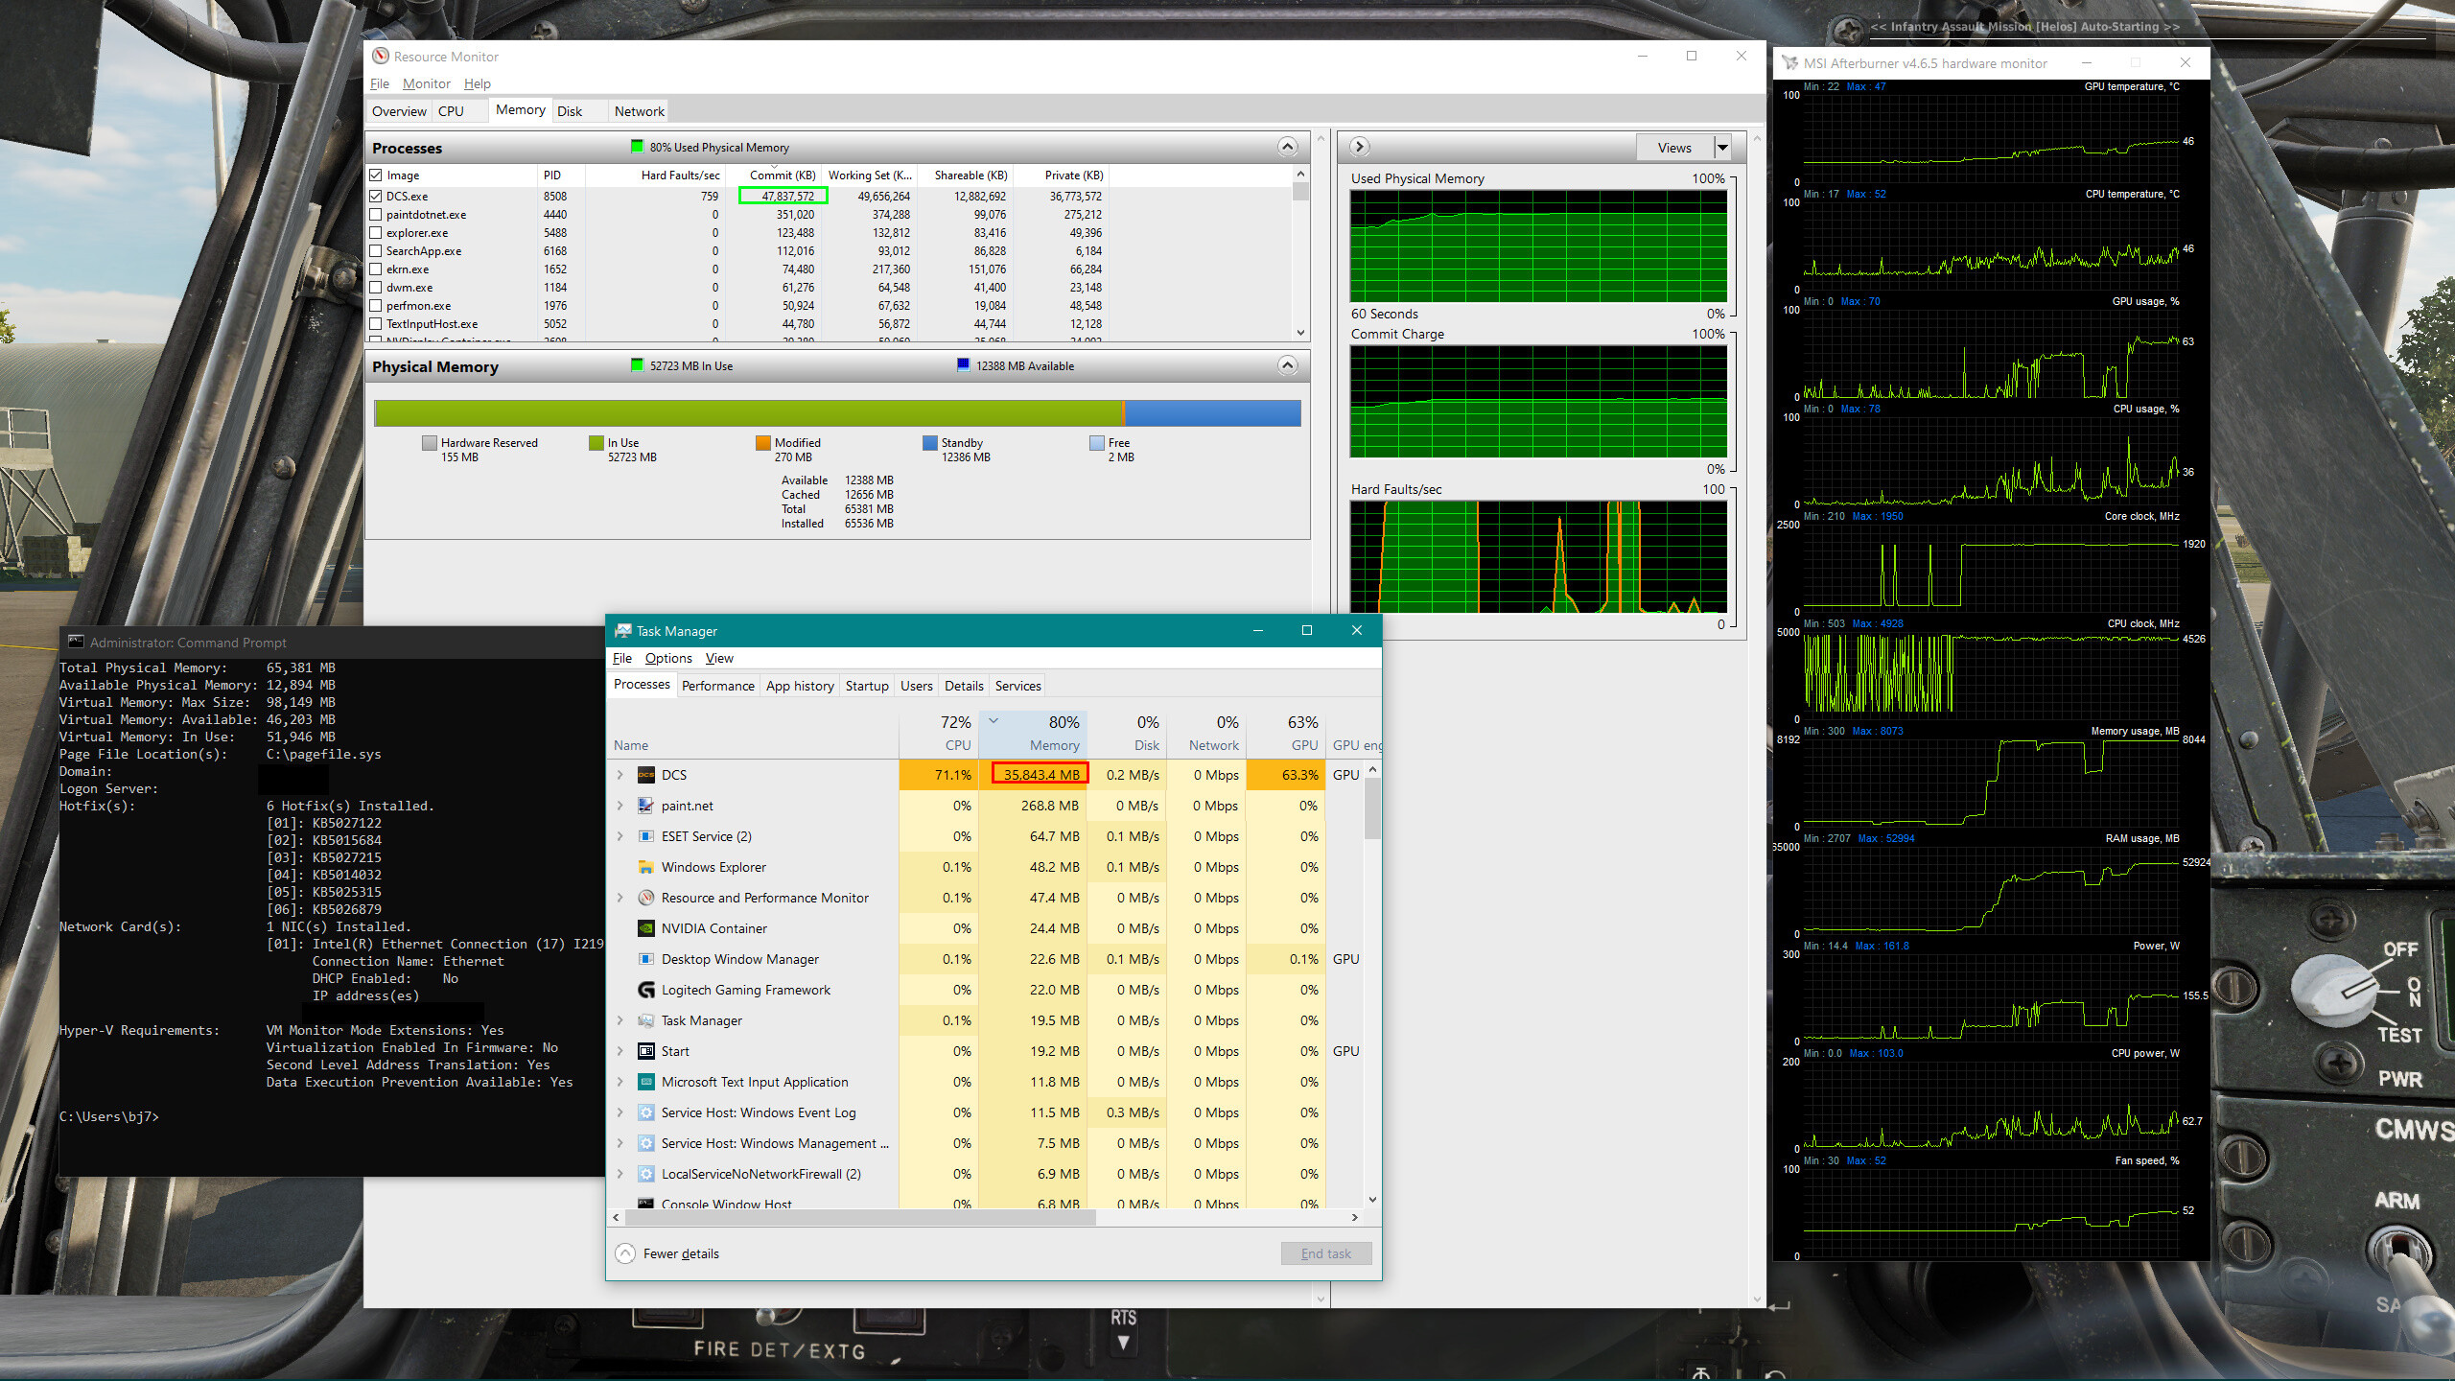
Task: Click the Desktop Window Manager icon
Action: pyautogui.click(x=645, y=959)
